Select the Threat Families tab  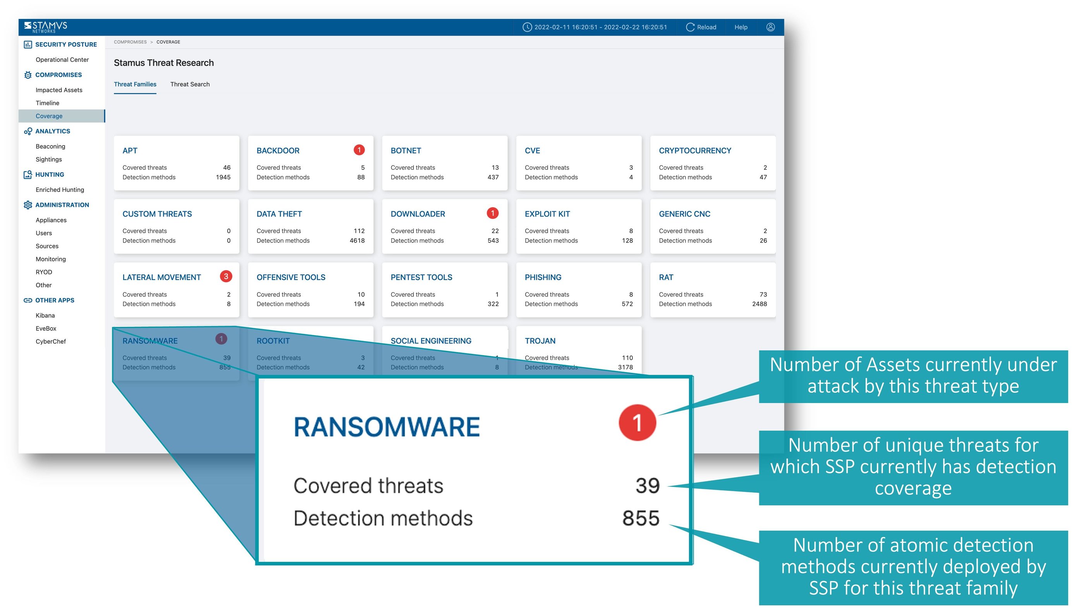tap(135, 84)
